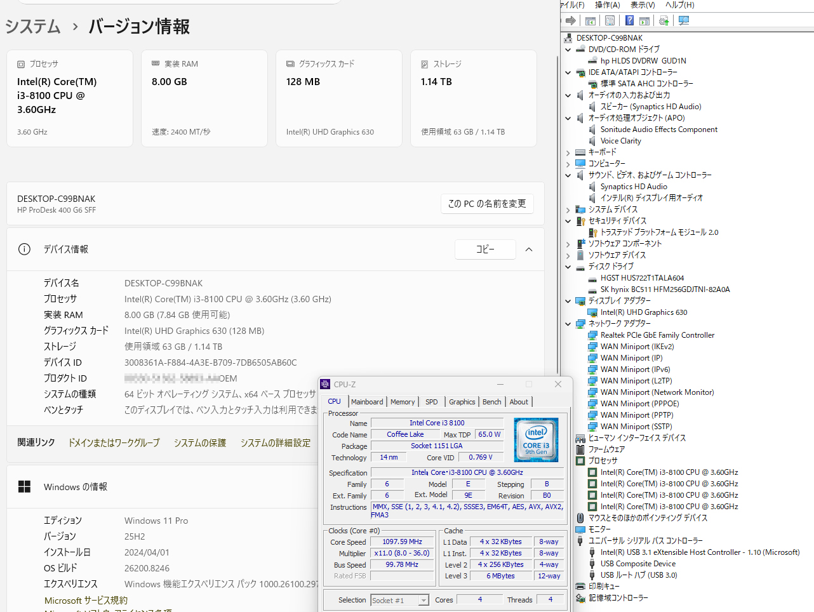The height and width of the screenshot is (612, 814).
Task: Click the プロセッサ category icon in Device Manager
Action: point(580,461)
